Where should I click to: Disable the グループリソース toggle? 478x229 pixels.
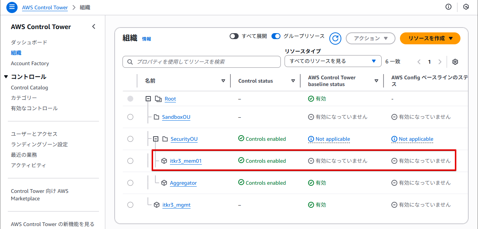tap(276, 36)
